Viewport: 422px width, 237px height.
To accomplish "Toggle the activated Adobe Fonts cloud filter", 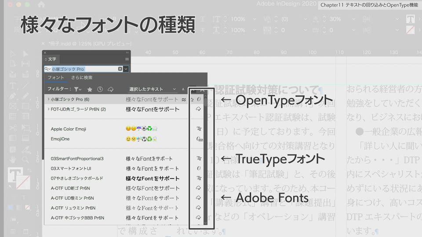I will 110,89.
